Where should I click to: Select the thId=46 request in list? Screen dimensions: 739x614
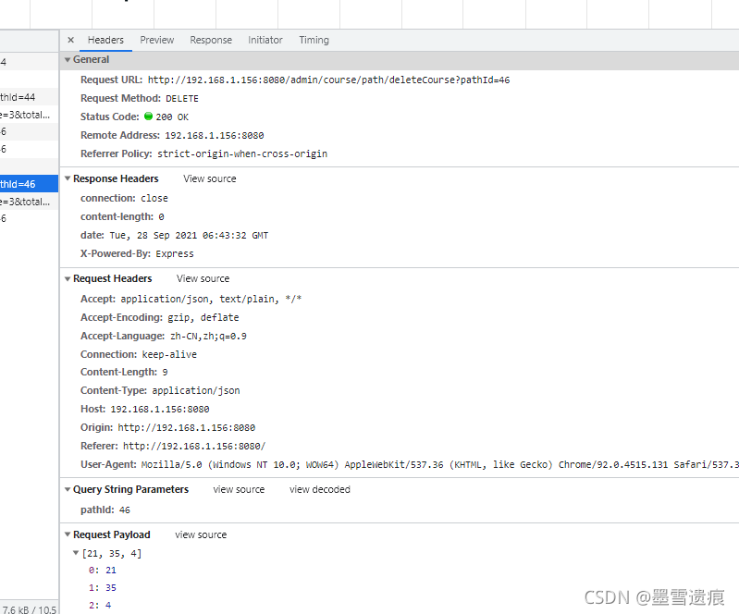coord(30,184)
